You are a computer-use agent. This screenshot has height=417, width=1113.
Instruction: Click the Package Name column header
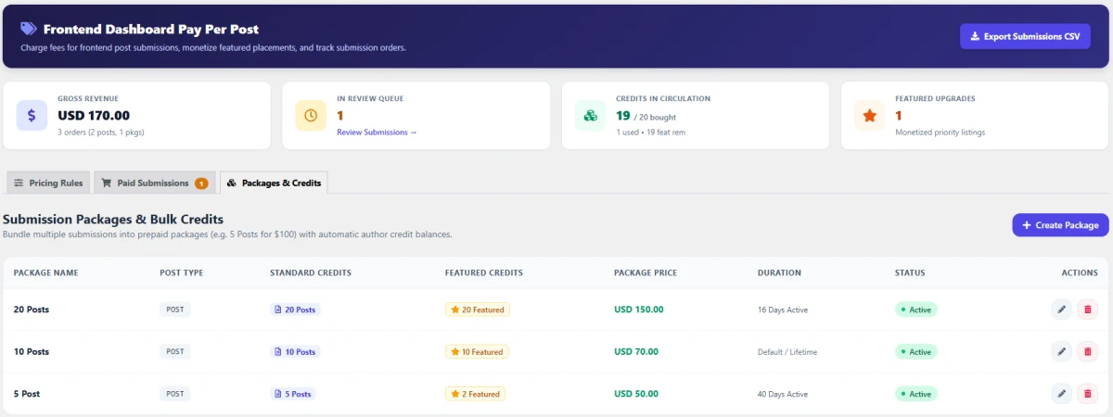point(45,273)
